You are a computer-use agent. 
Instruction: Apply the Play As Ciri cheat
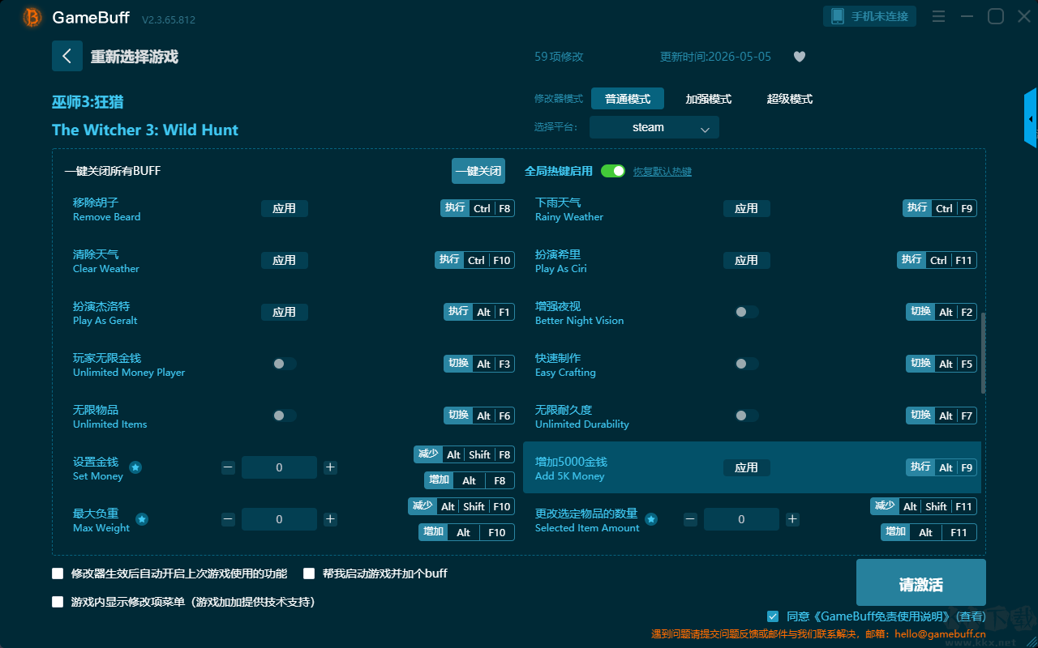[747, 260]
